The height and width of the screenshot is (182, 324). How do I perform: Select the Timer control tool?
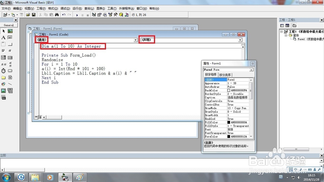point(4,71)
